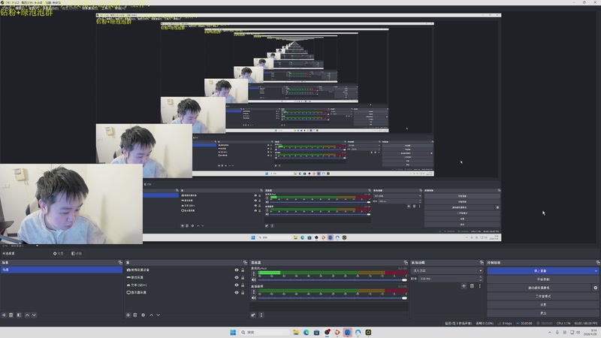Open Microsoft Edge from taskbar
Image resolution: width=601 pixels, height=338 pixels.
click(307, 332)
